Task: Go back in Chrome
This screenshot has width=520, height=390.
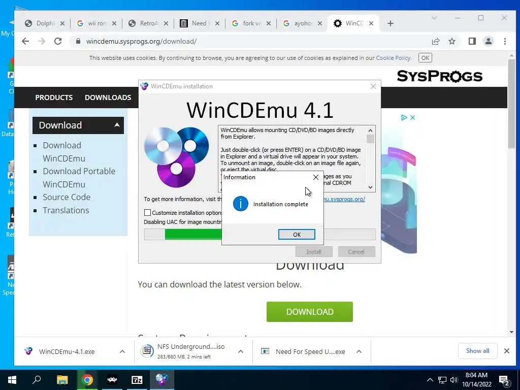Action: tap(25, 41)
